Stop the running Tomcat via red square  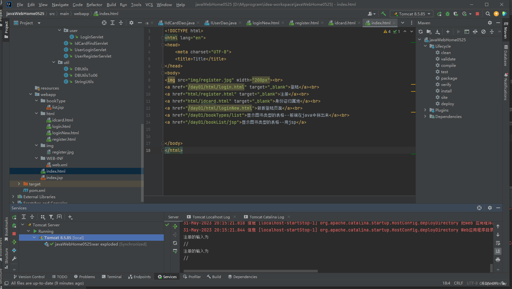(477, 14)
